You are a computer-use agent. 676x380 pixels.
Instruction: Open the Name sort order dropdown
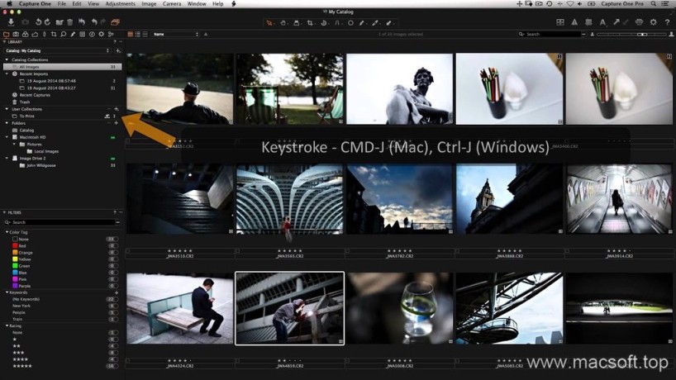coord(175,34)
